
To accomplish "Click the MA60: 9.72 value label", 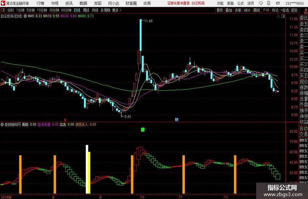I will pyautogui.click(x=86, y=16).
